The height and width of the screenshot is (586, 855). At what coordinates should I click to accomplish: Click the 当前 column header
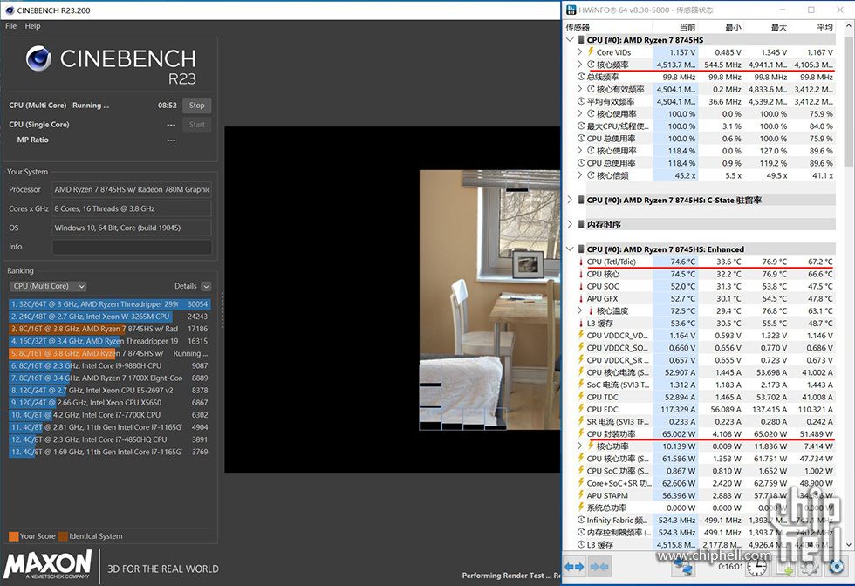tap(675, 27)
